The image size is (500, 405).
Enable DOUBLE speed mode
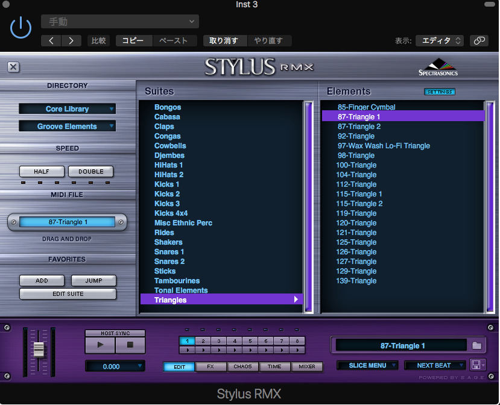pyautogui.click(x=90, y=171)
